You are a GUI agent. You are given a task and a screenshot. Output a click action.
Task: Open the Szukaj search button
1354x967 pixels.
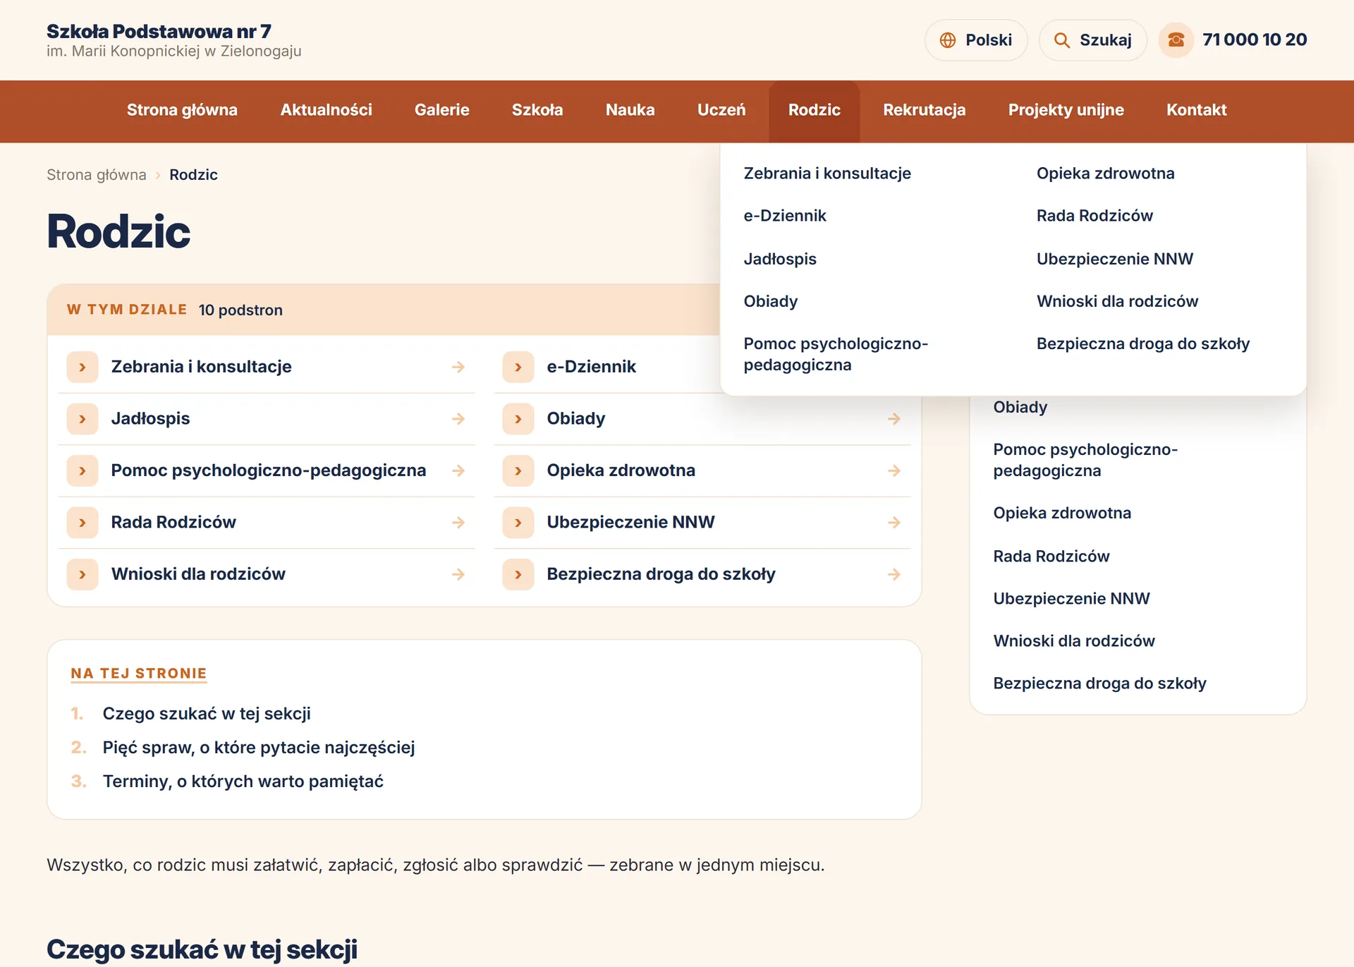1092,40
